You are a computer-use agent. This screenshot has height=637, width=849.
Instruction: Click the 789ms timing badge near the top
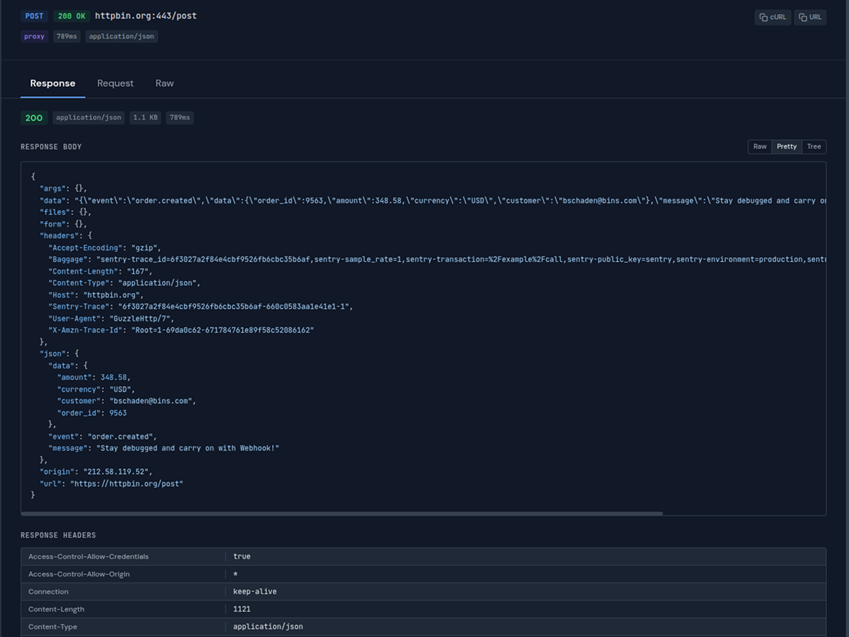click(66, 36)
